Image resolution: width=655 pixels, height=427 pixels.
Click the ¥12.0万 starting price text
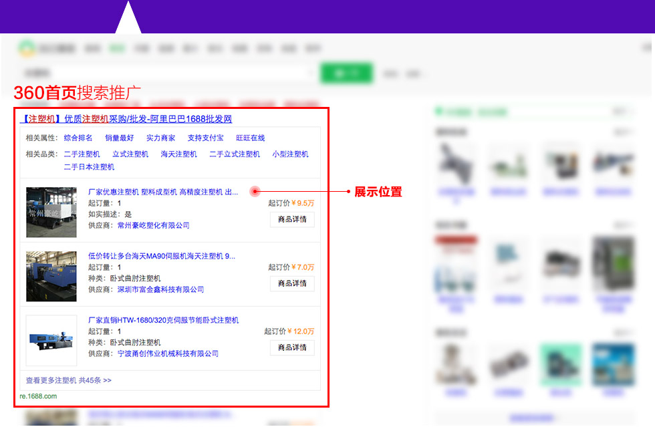[x=301, y=331]
